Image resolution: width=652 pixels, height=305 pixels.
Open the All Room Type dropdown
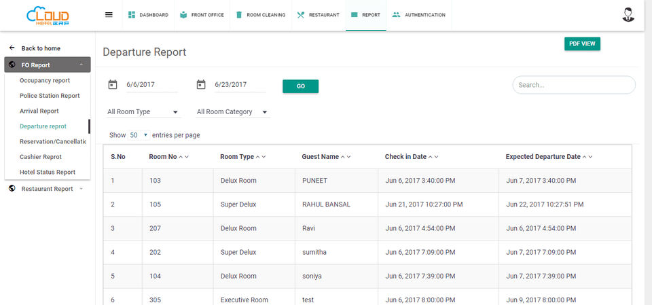click(143, 112)
